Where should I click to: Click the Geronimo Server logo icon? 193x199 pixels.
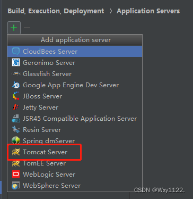pyautogui.click(x=16, y=63)
